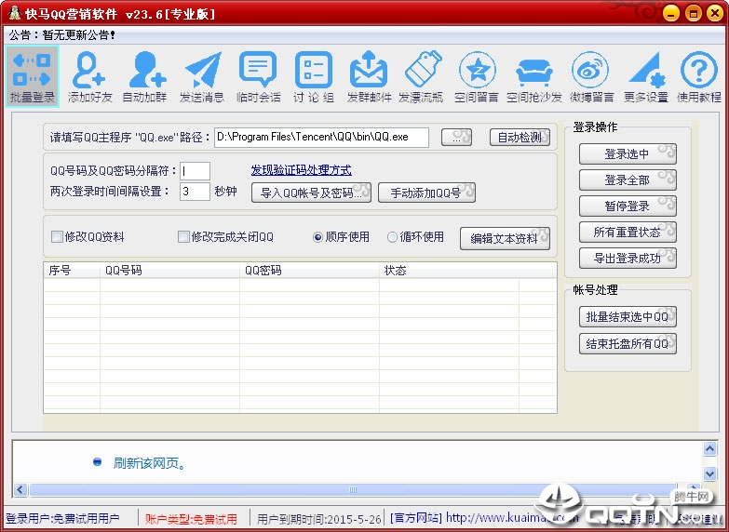This screenshot has width=729, height=532.
Task: Click the 编辑文本资料 button
Action: [x=505, y=238]
